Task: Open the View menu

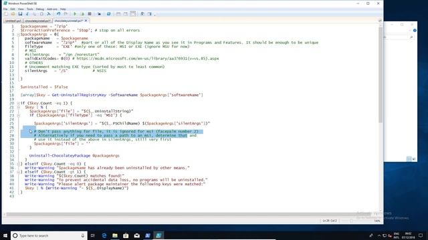Action: (21, 9)
